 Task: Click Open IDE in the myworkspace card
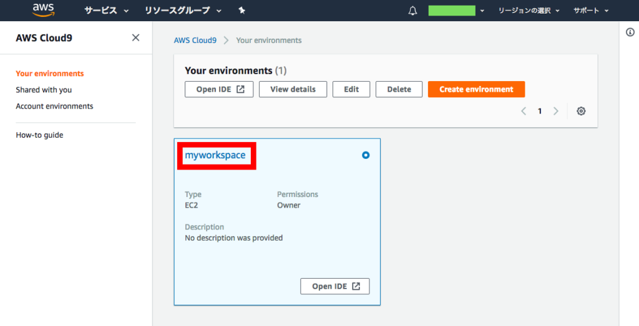(x=335, y=286)
